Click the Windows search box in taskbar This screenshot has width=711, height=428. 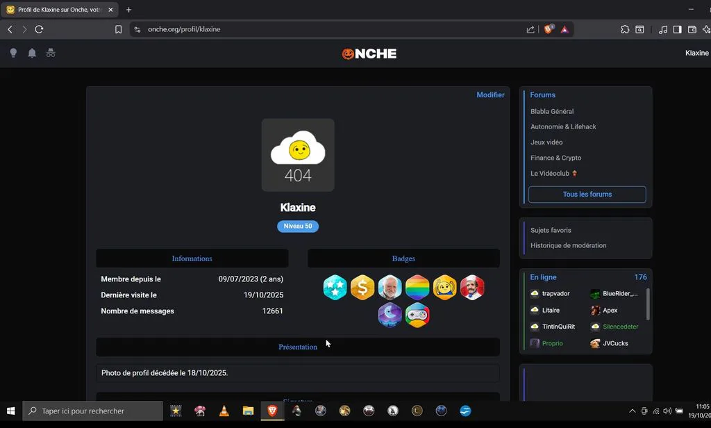(92, 411)
